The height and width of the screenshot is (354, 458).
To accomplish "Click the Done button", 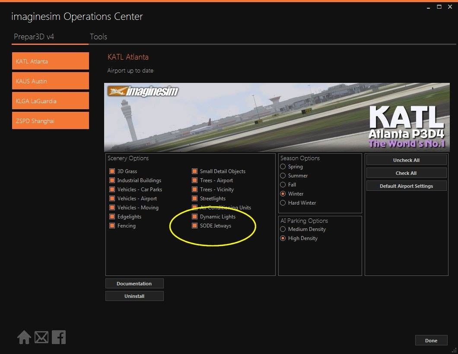I will tap(431, 340).
